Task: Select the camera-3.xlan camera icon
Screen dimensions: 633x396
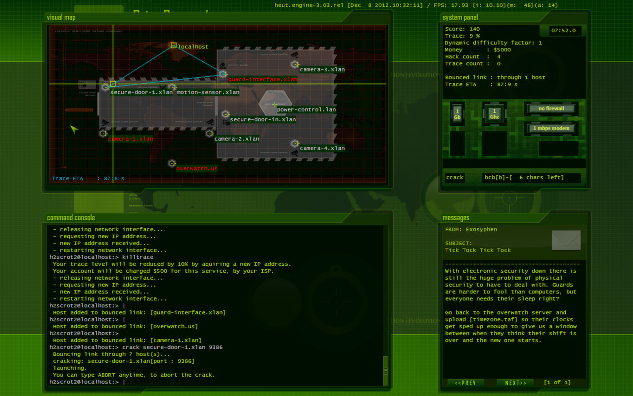Action: coord(296,63)
